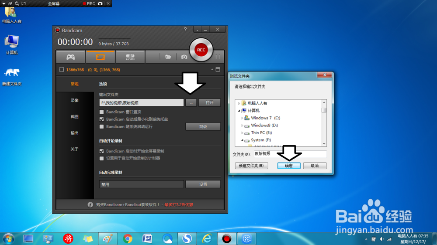437x245 pixels.
Task: Uncheck Bandicam 启动时开始全屏幕录制
Action: [101, 151]
